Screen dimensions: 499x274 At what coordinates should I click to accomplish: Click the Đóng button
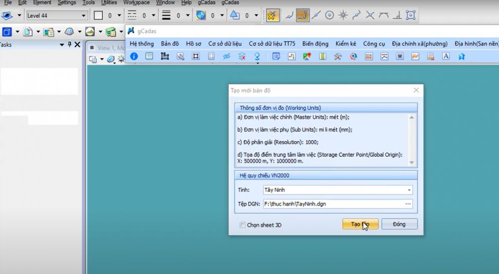(x=399, y=225)
